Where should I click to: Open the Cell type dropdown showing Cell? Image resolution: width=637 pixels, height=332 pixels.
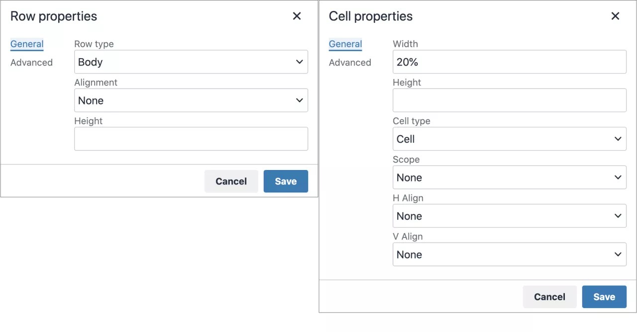[509, 139]
